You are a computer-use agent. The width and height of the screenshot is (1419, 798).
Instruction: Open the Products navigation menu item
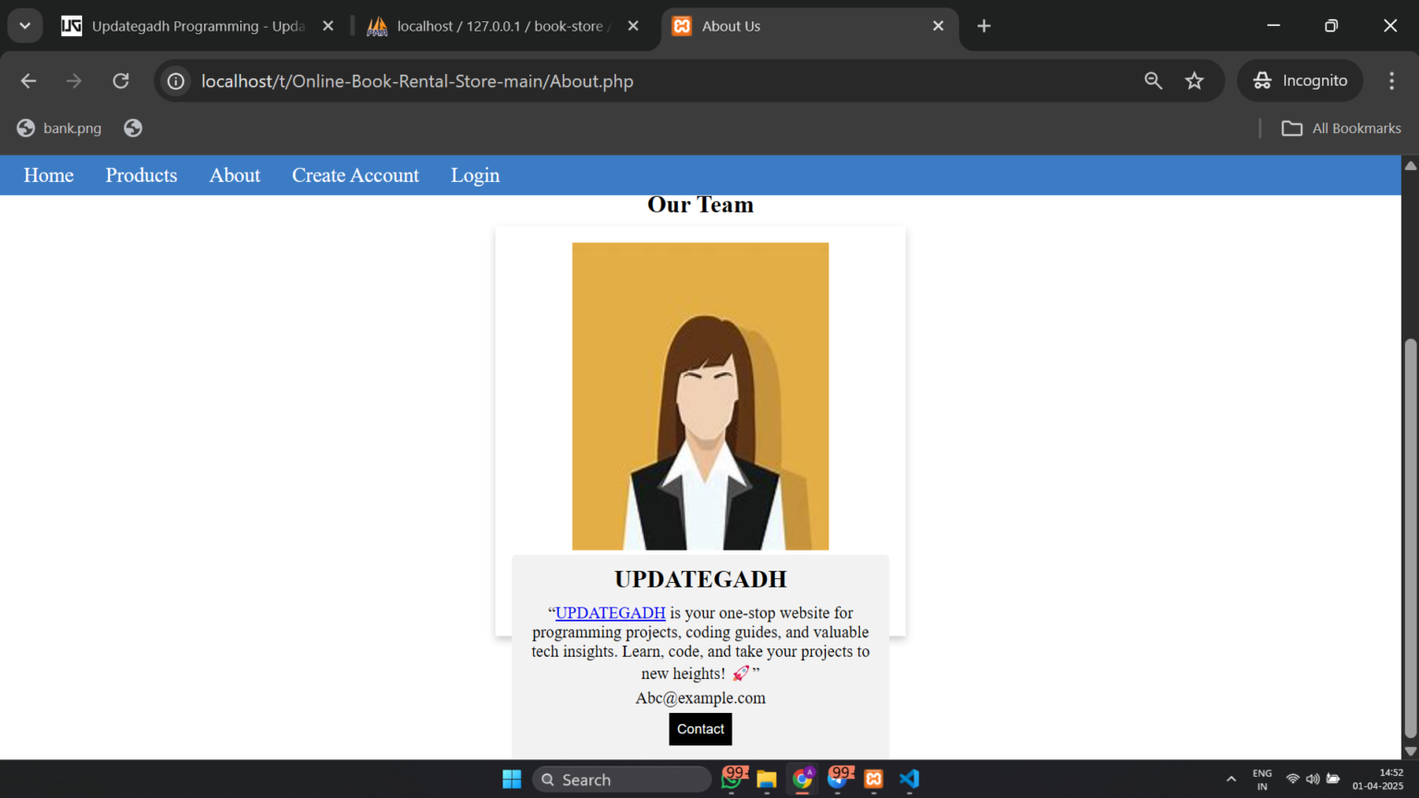pos(141,175)
